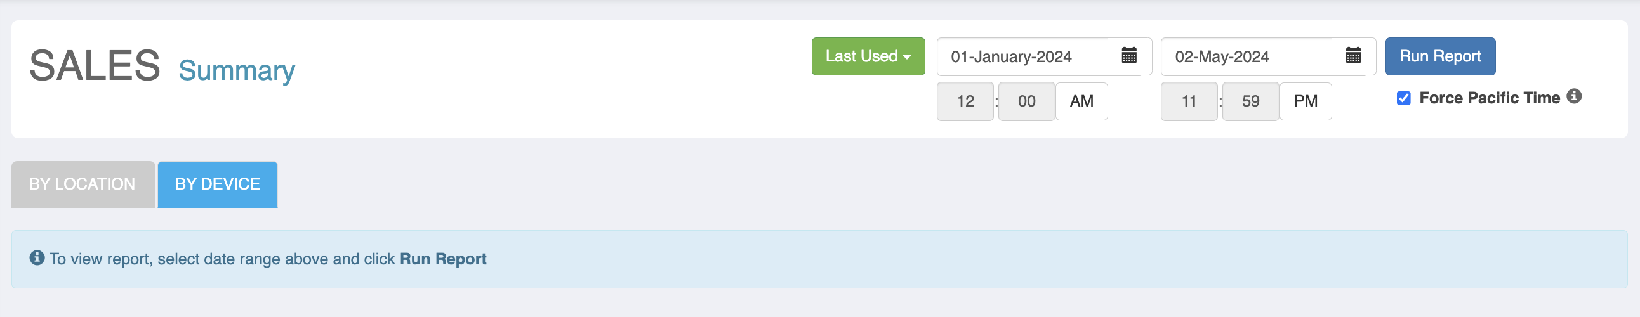The width and height of the screenshot is (1640, 317).
Task: Toggle the start time AM button
Action: pos(1081,101)
